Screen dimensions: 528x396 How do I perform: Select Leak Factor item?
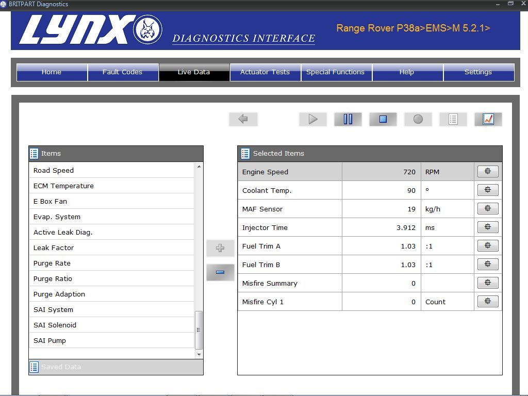point(112,248)
